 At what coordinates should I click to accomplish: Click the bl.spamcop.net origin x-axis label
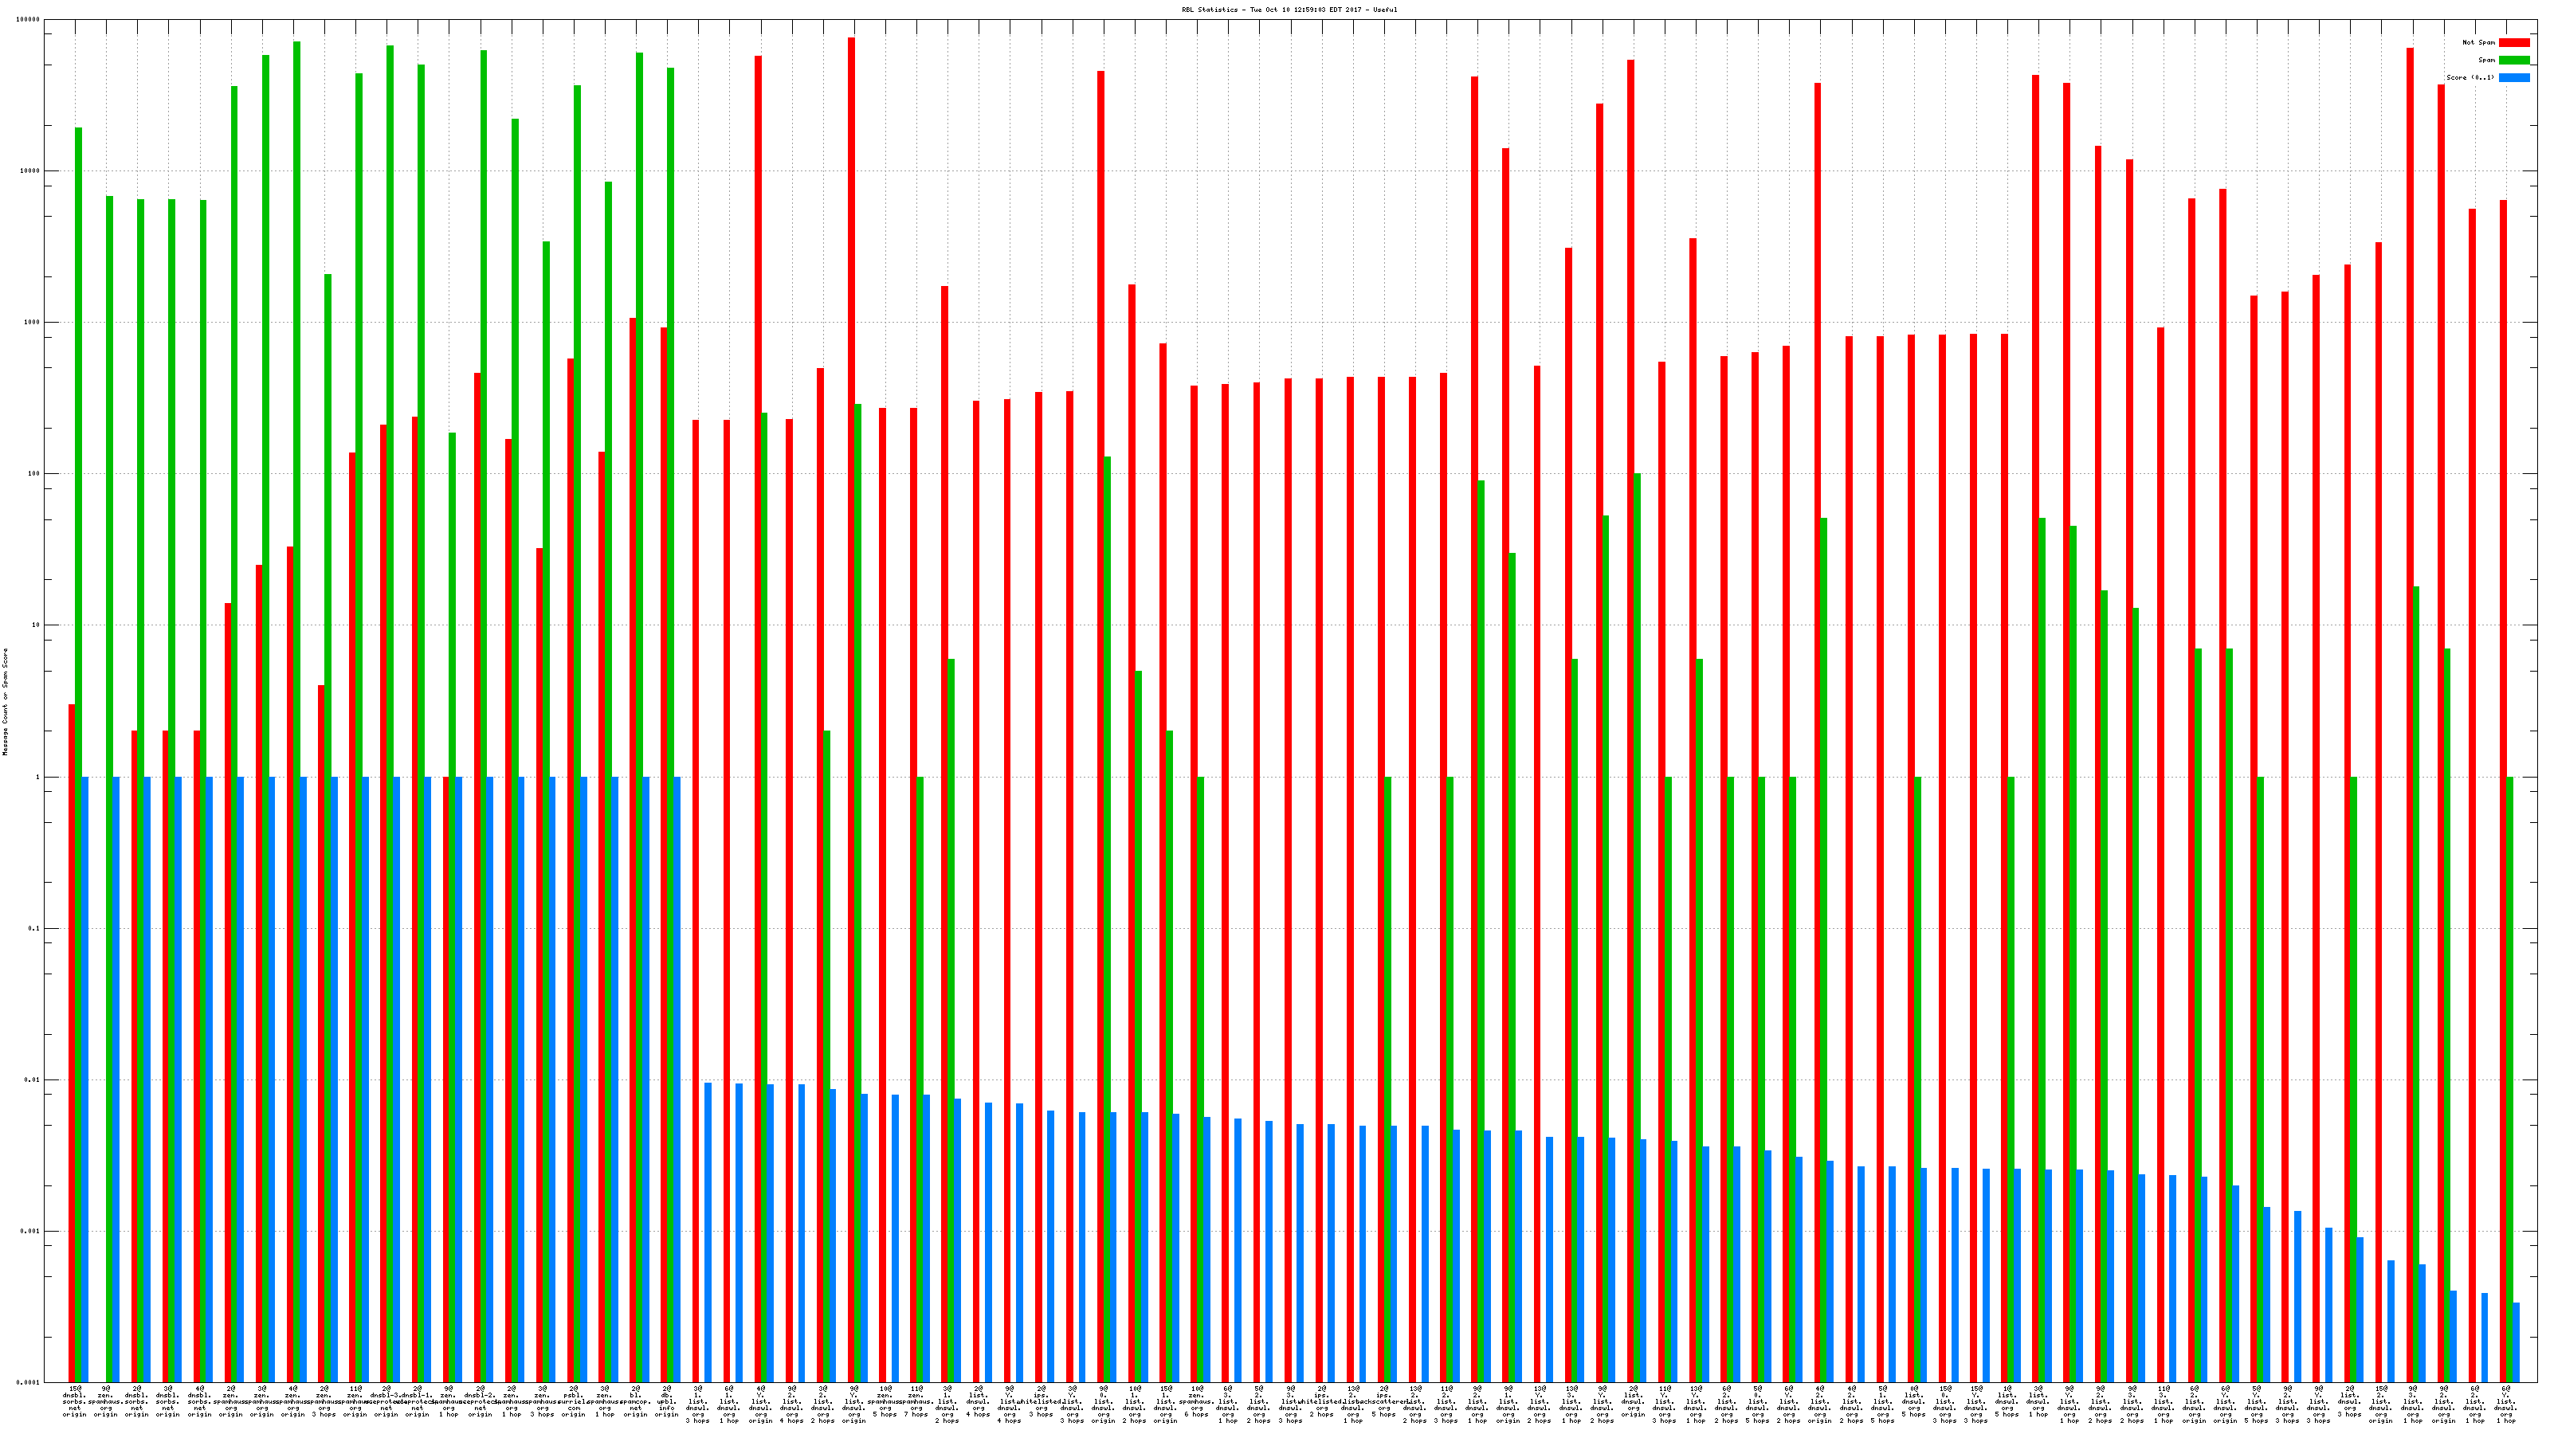pos(636,1402)
